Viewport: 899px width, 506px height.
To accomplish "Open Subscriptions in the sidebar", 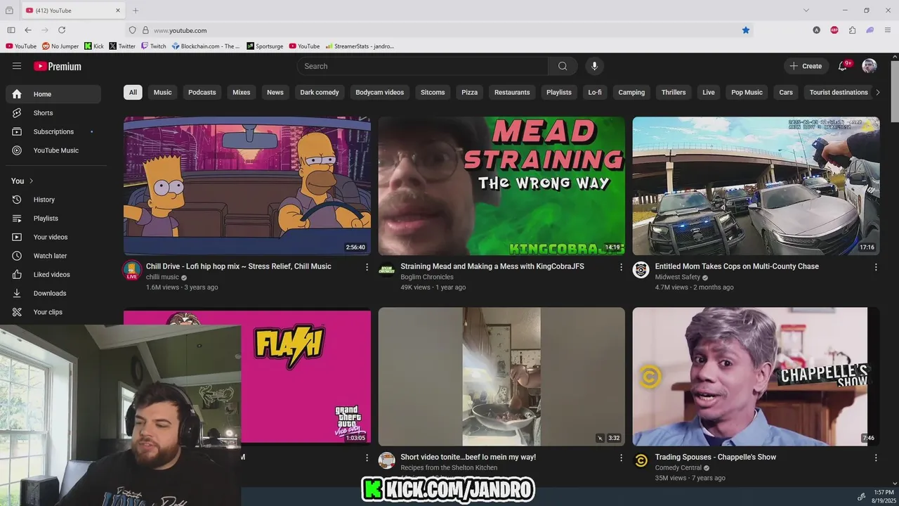I will (53, 131).
